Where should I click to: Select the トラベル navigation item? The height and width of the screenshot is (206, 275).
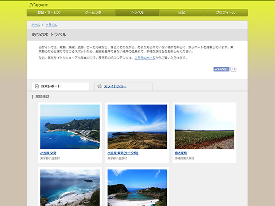(x=137, y=13)
